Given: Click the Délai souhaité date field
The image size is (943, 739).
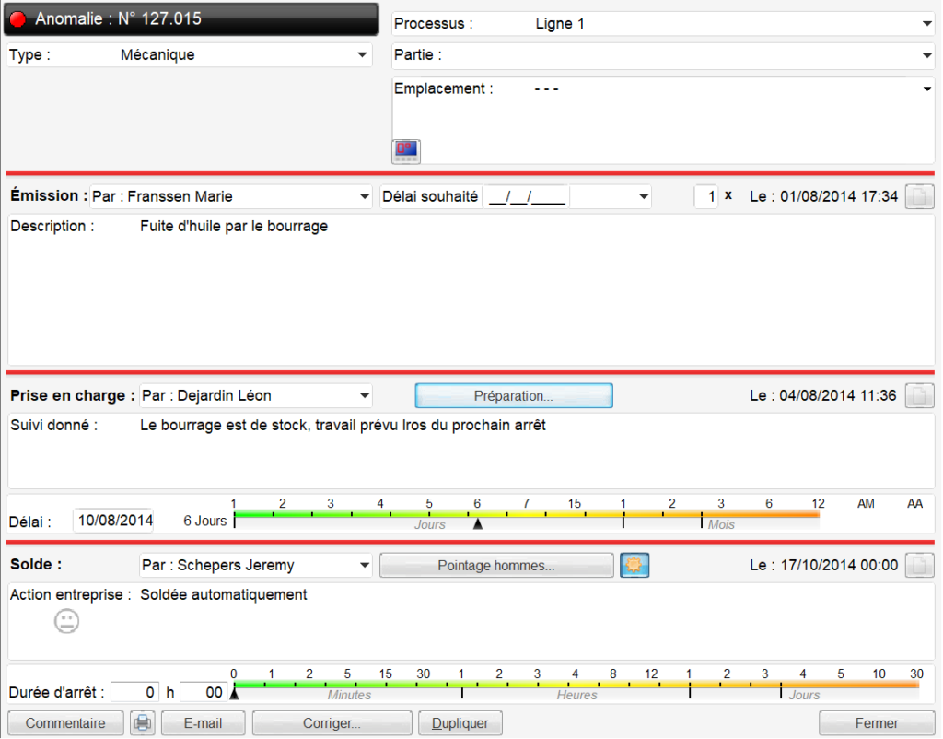Looking at the screenshot, I should (x=527, y=197).
